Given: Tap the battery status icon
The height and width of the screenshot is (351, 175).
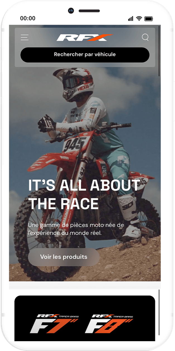Looking at the screenshot, I should [x=149, y=19].
